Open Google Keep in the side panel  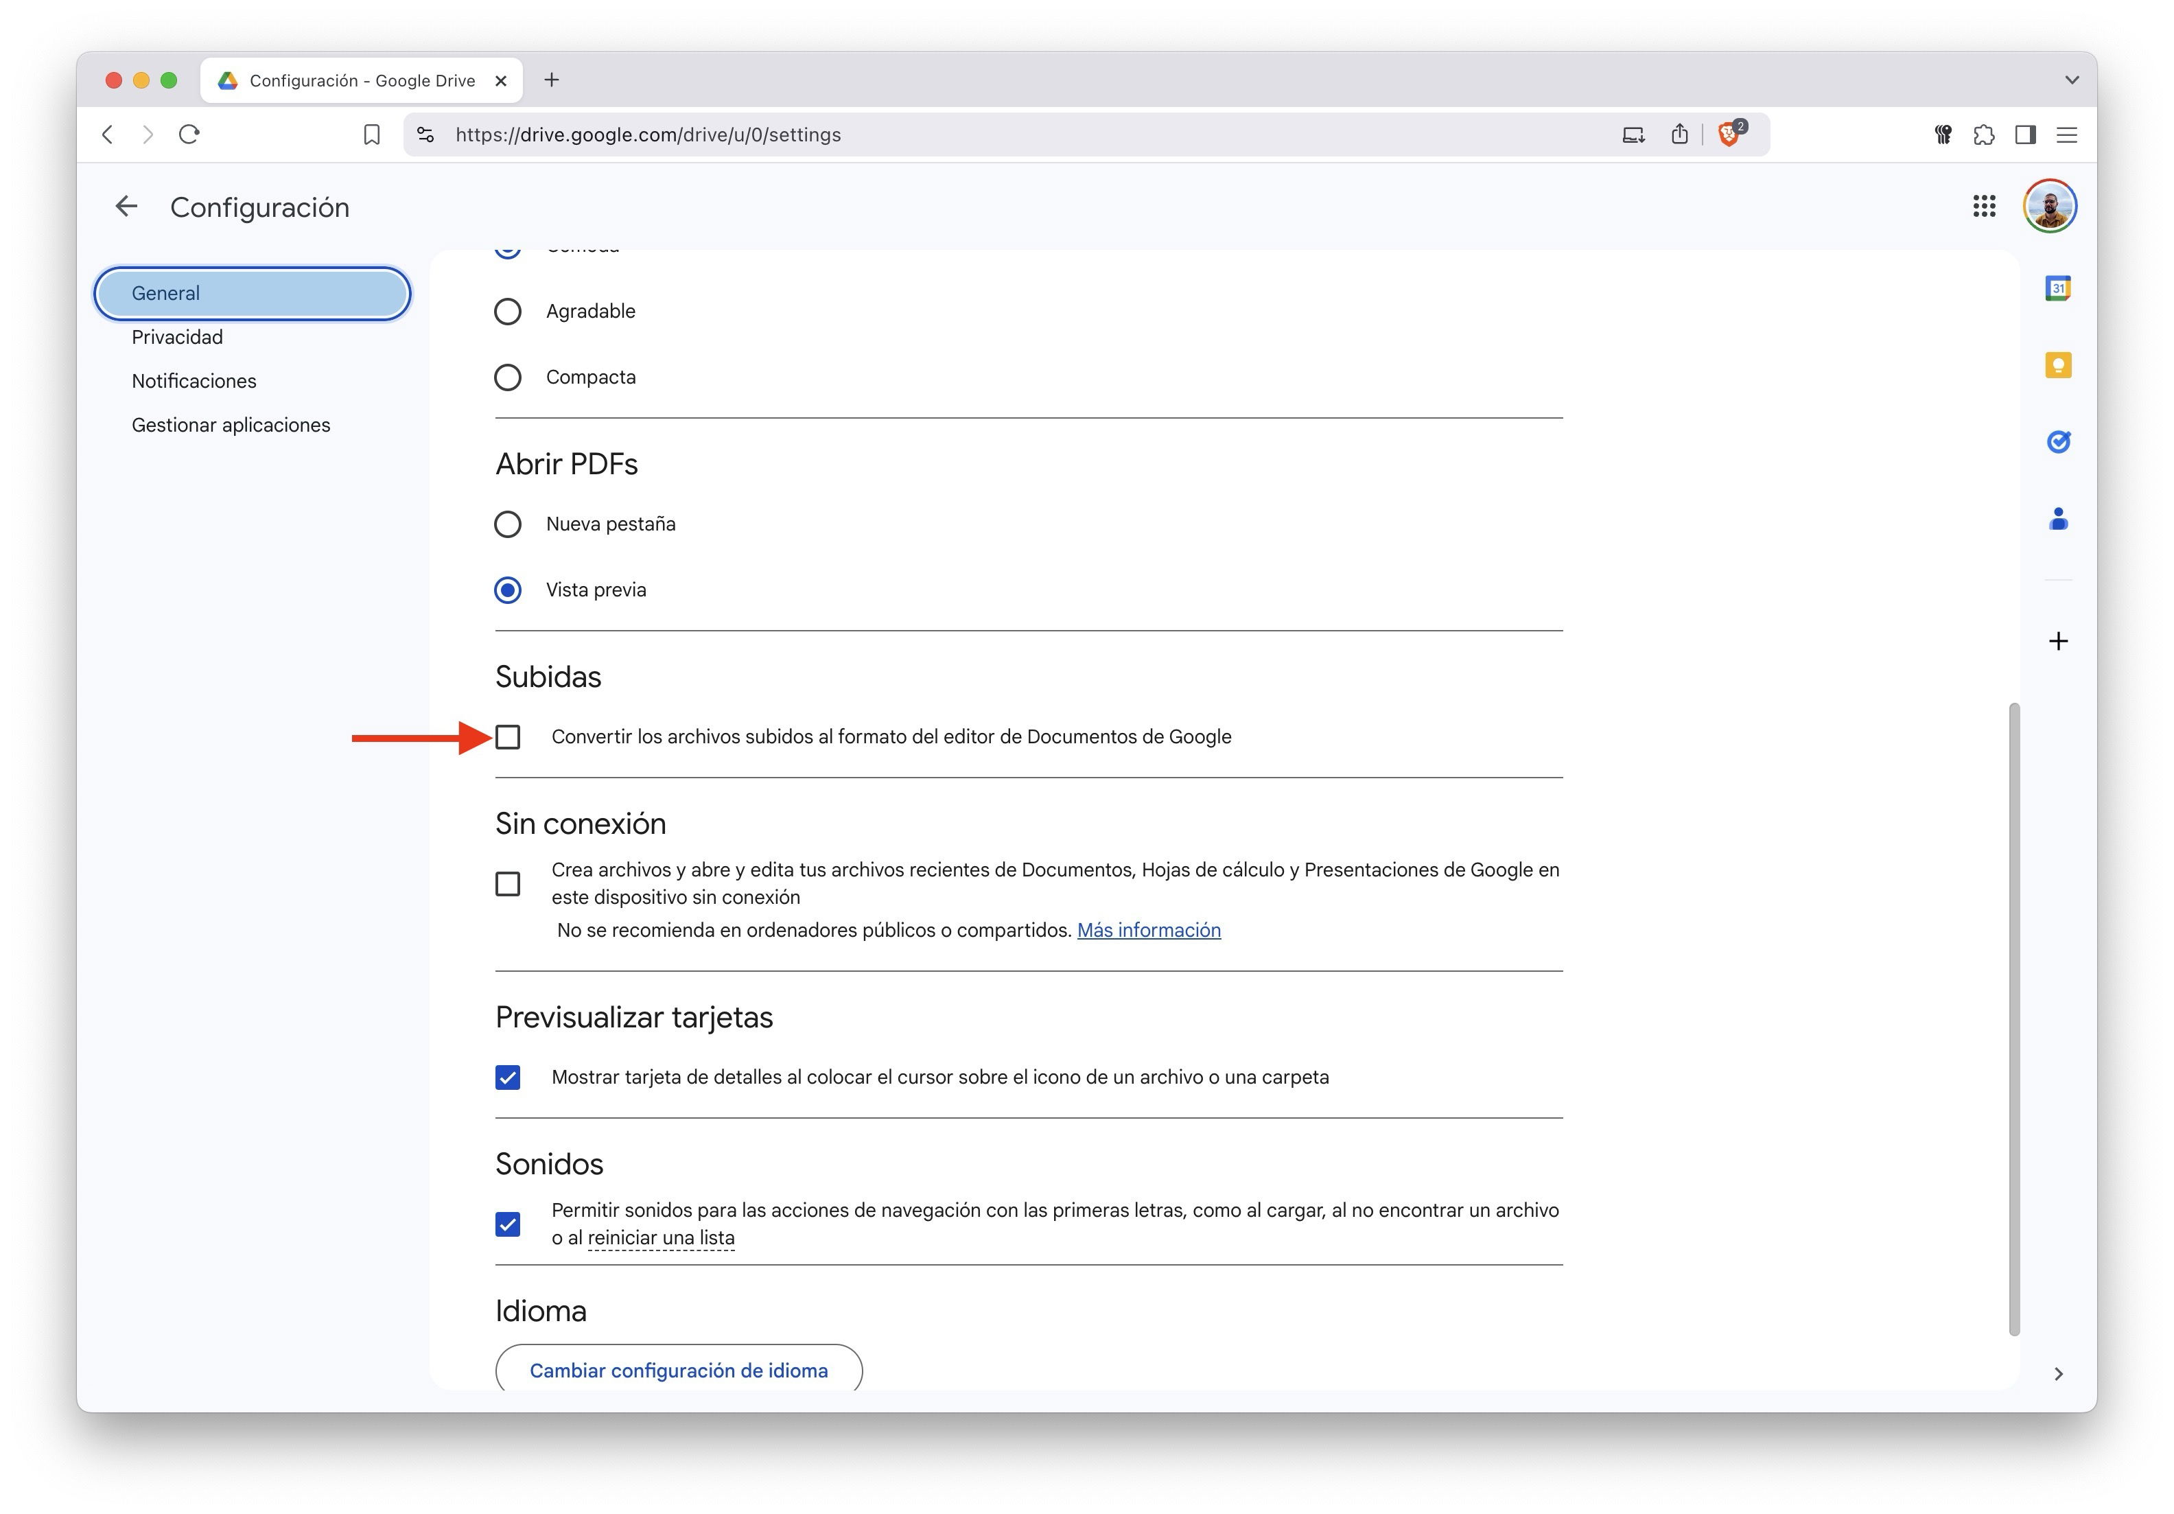pyautogui.click(x=2057, y=364)
